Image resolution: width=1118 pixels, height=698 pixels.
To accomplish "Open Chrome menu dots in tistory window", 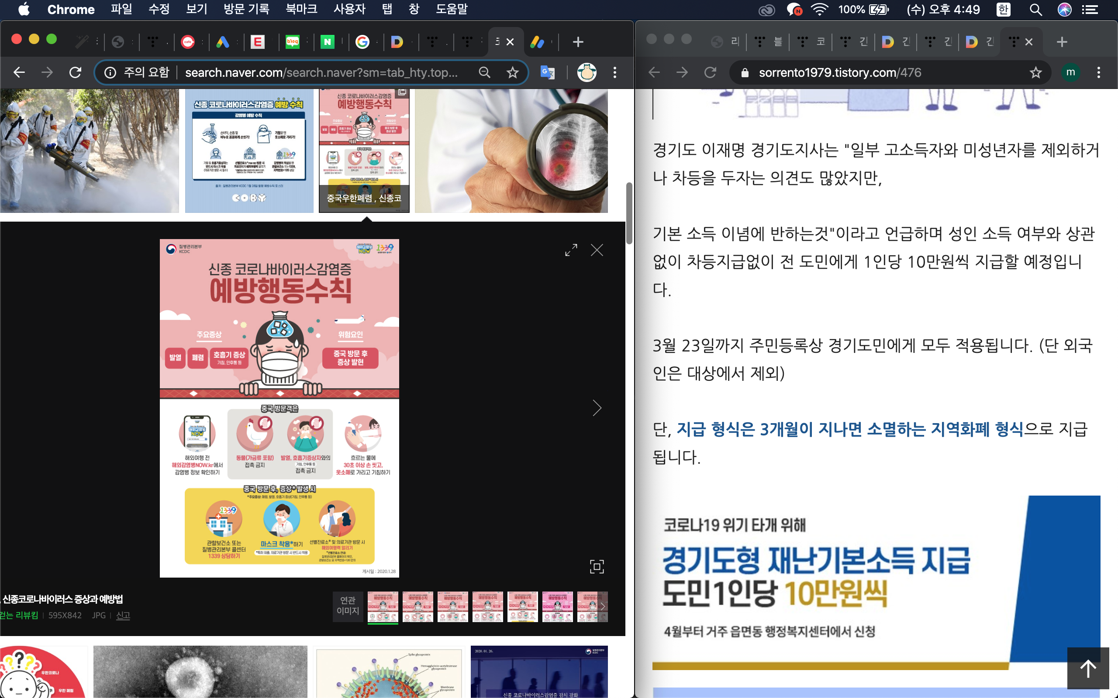I will click(x=1099, y=72).
